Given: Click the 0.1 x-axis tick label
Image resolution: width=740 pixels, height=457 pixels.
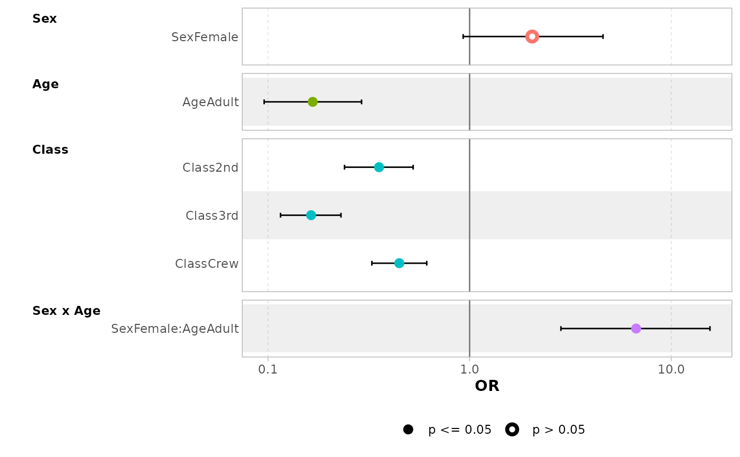Looking at the screenshot, I should pos(268,370).
